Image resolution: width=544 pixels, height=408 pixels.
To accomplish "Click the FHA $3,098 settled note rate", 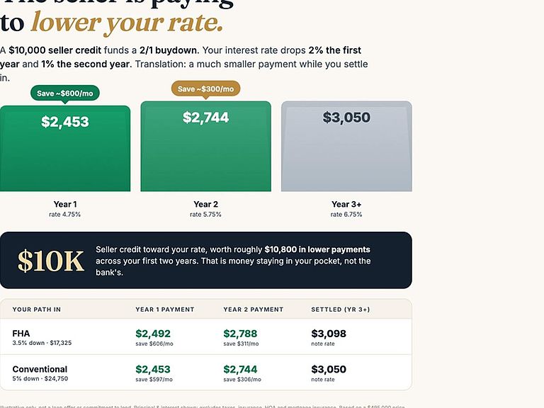I will (329, 334).
